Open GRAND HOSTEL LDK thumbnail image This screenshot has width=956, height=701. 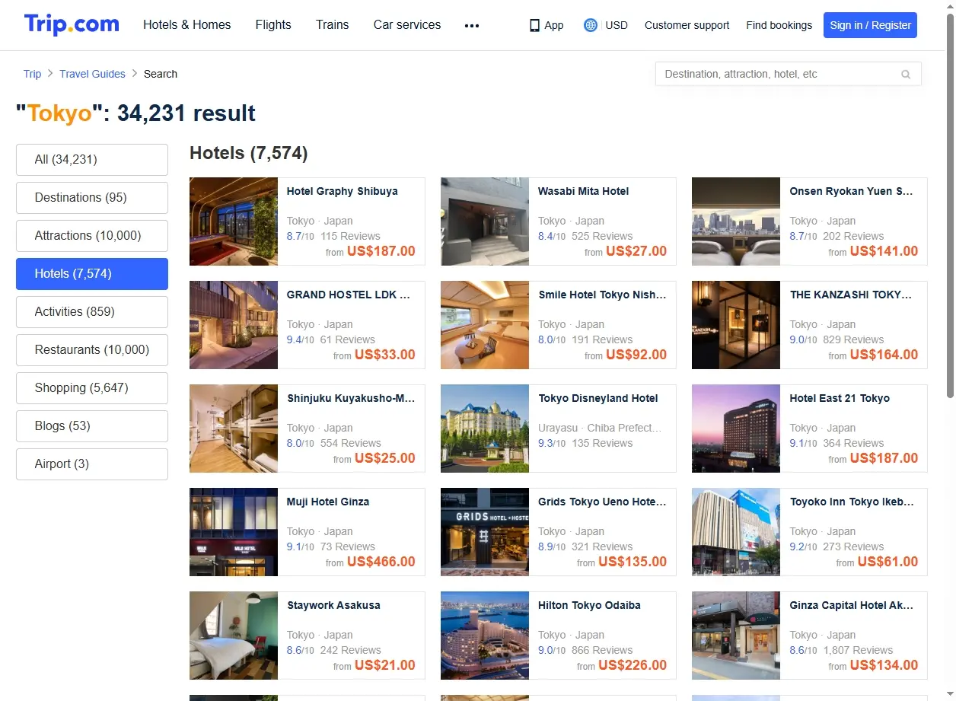pos(234,325)
